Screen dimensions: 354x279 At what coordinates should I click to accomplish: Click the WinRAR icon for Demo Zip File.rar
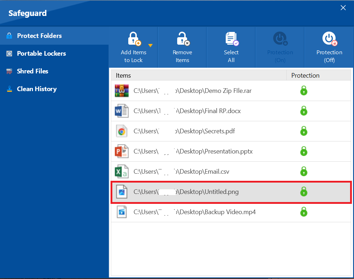[122, 91]
